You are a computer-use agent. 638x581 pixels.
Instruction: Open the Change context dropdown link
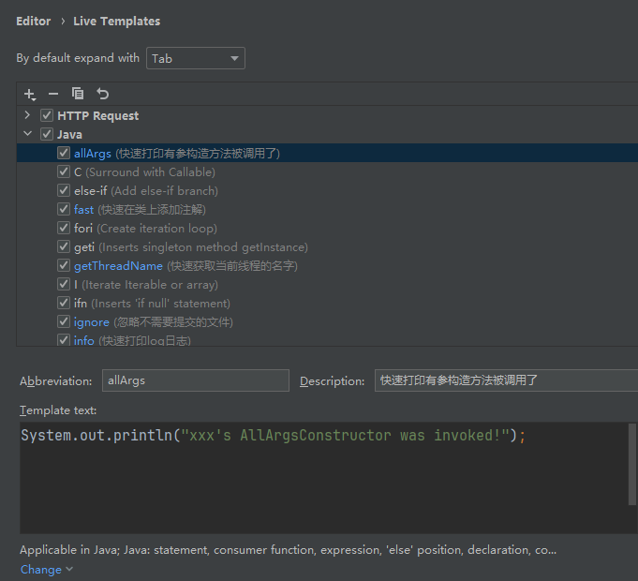47,569
